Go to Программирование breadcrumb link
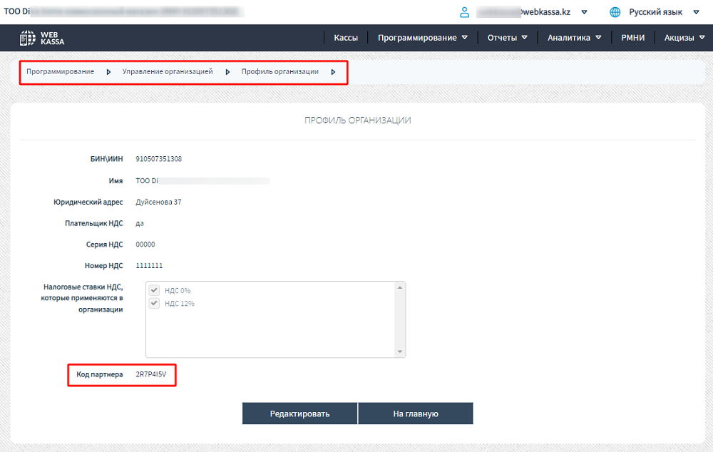The width and height of the screenshot is (713, 452). 60,71
